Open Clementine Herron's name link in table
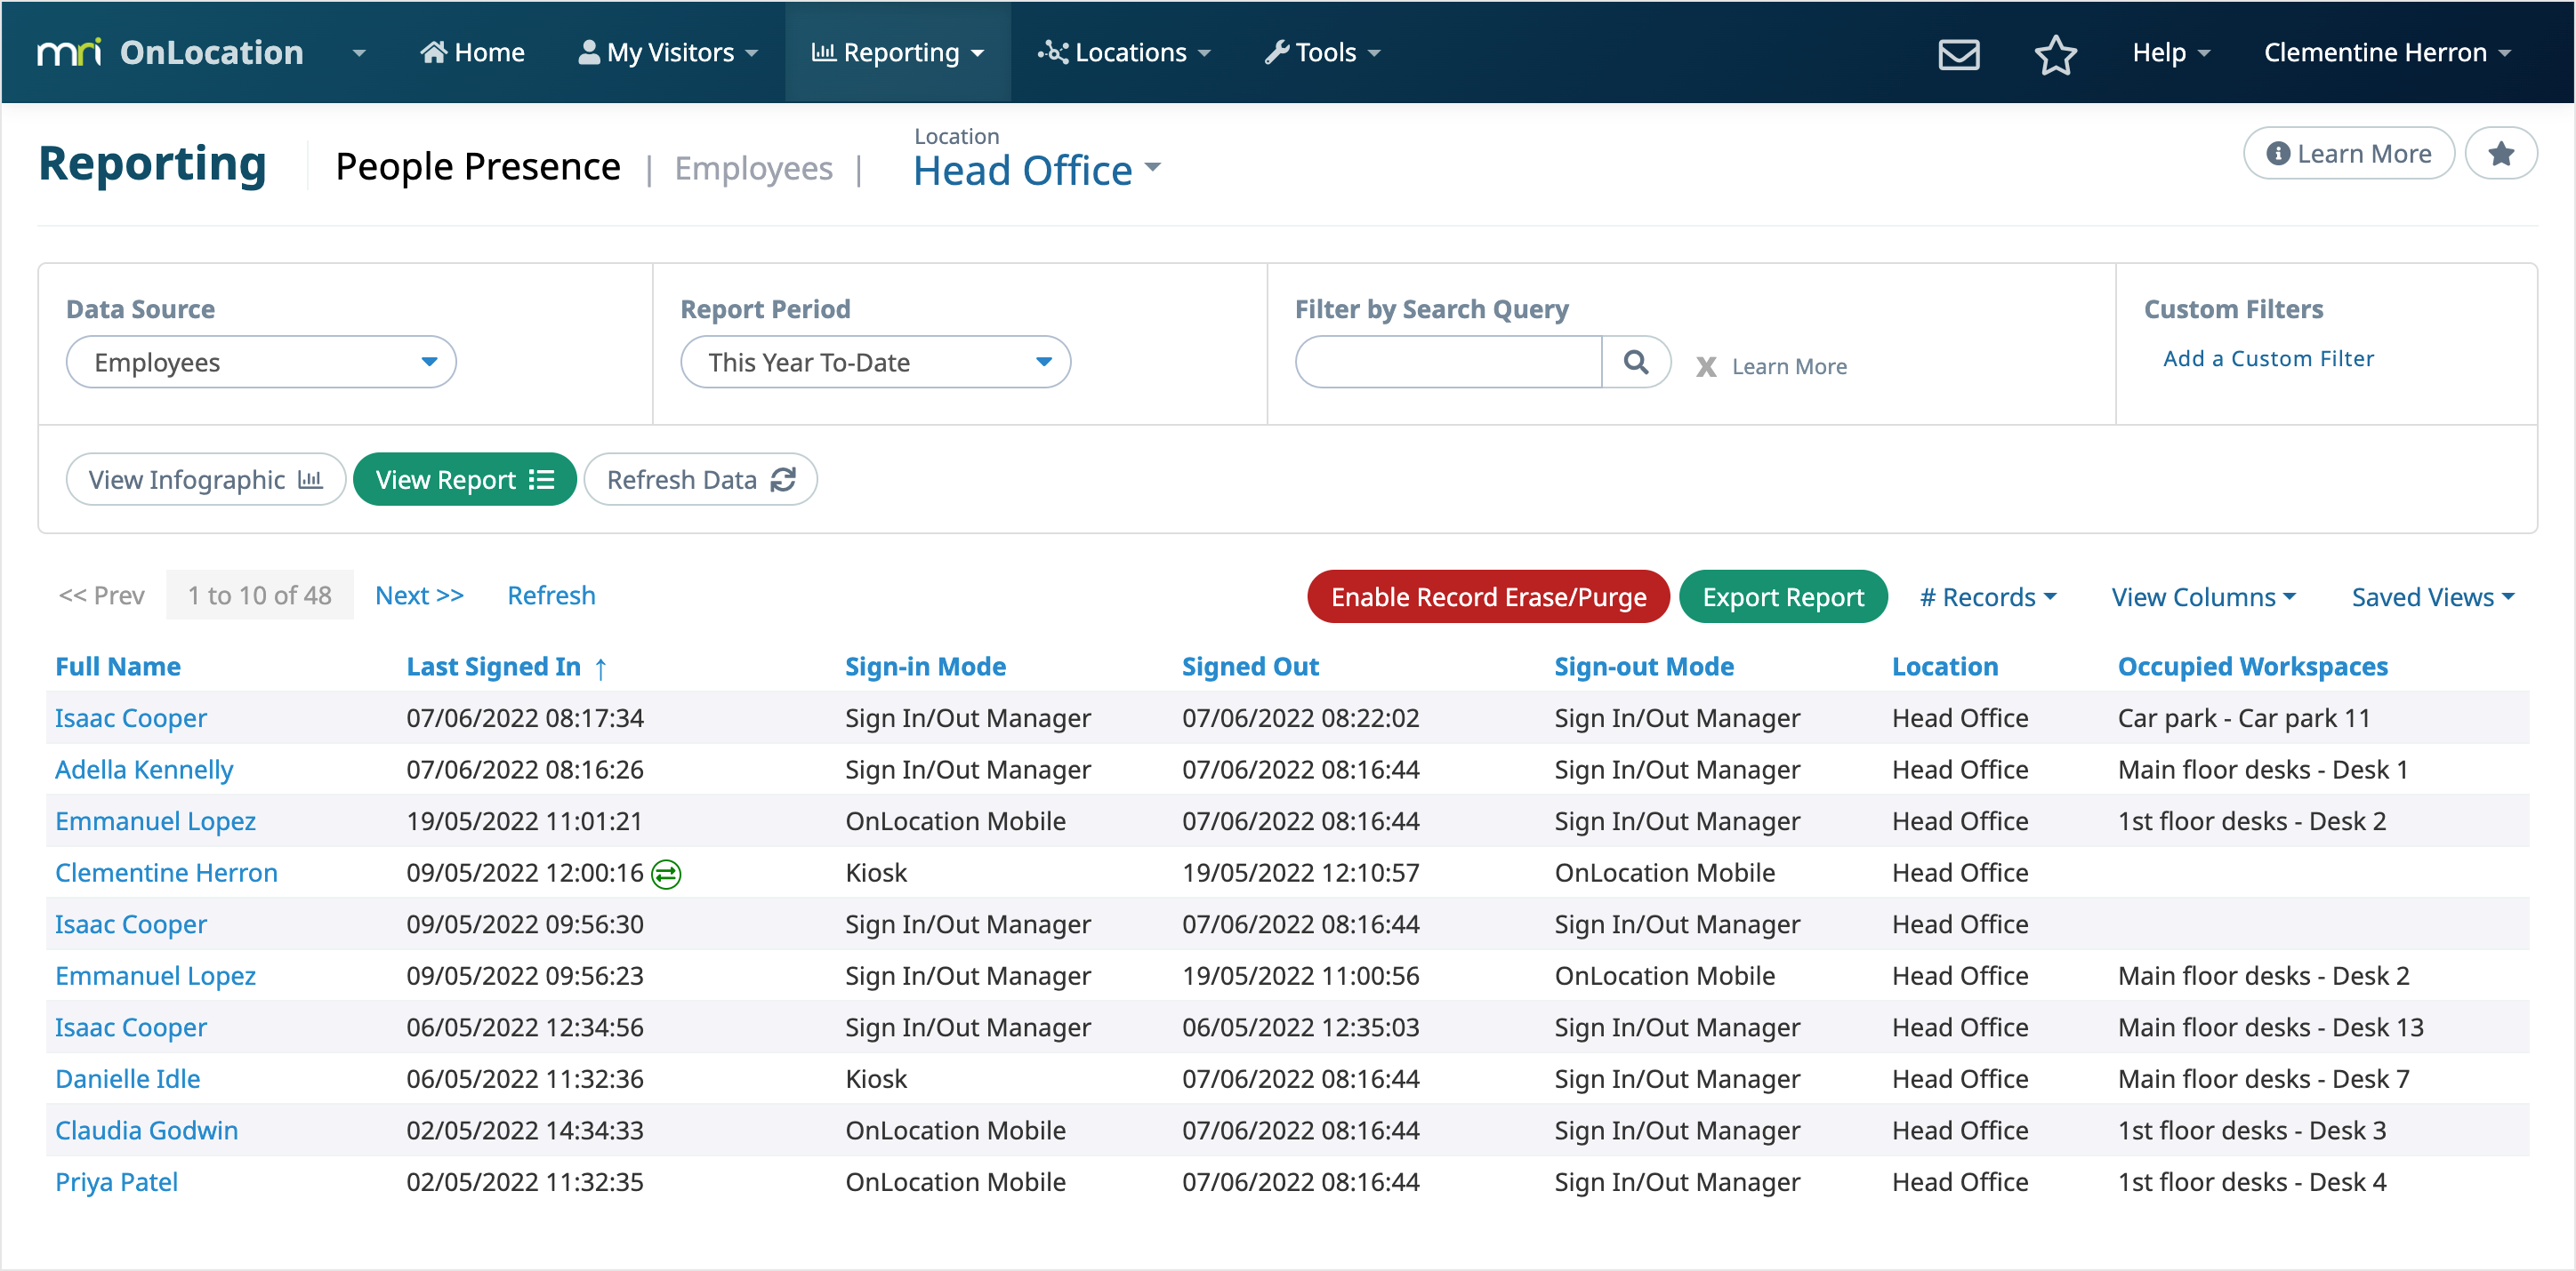2576x1271 pixels. (166, 872)
